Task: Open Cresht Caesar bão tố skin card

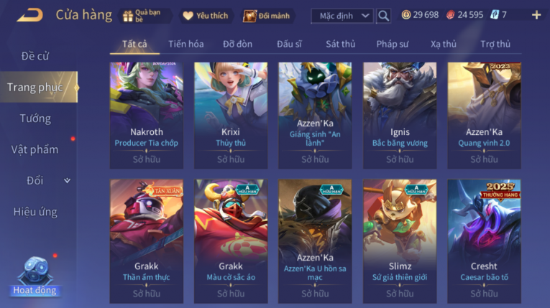Action: pyautogui.click(x=484, y=241)
